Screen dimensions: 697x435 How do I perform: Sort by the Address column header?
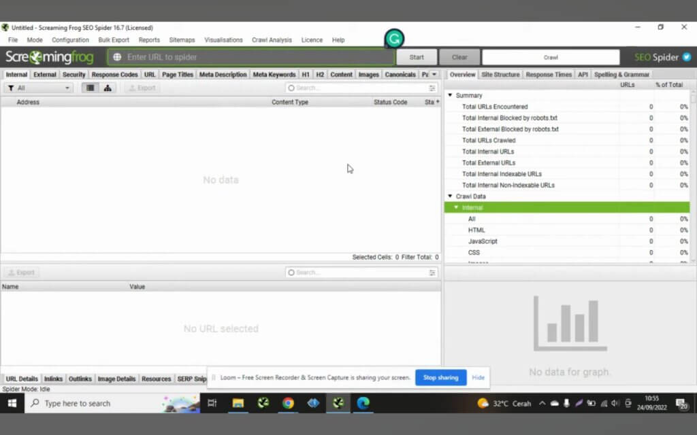point(28,102)
